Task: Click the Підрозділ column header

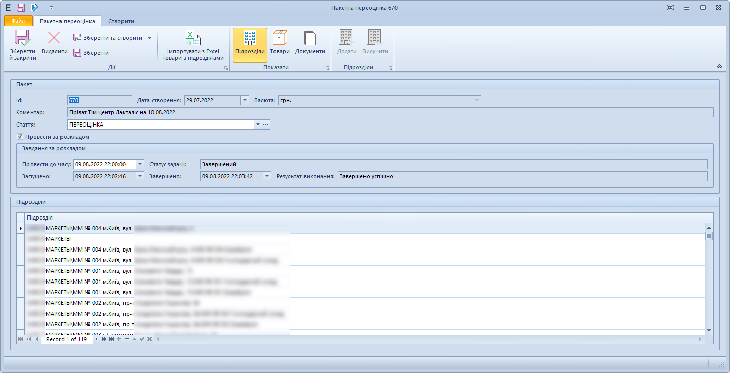Action: [365, 217]
